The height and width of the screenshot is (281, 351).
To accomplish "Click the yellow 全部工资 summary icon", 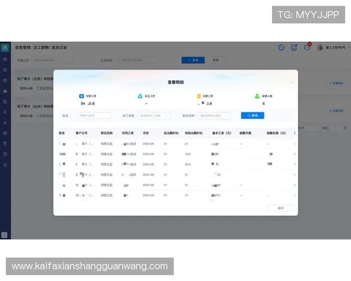I will (x=199, y=95).
